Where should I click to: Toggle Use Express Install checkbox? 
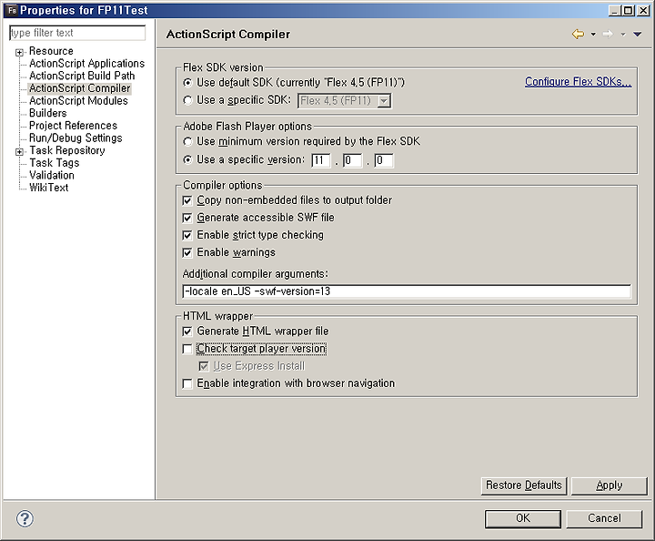204,367
